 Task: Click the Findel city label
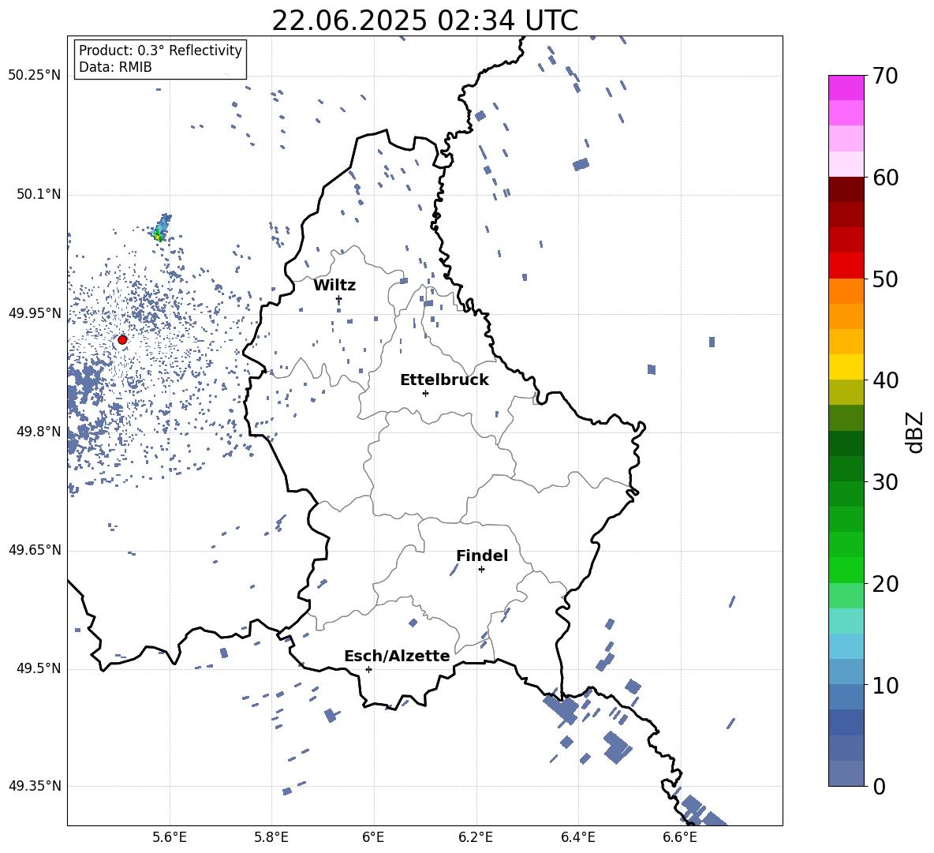click(482, 556)
